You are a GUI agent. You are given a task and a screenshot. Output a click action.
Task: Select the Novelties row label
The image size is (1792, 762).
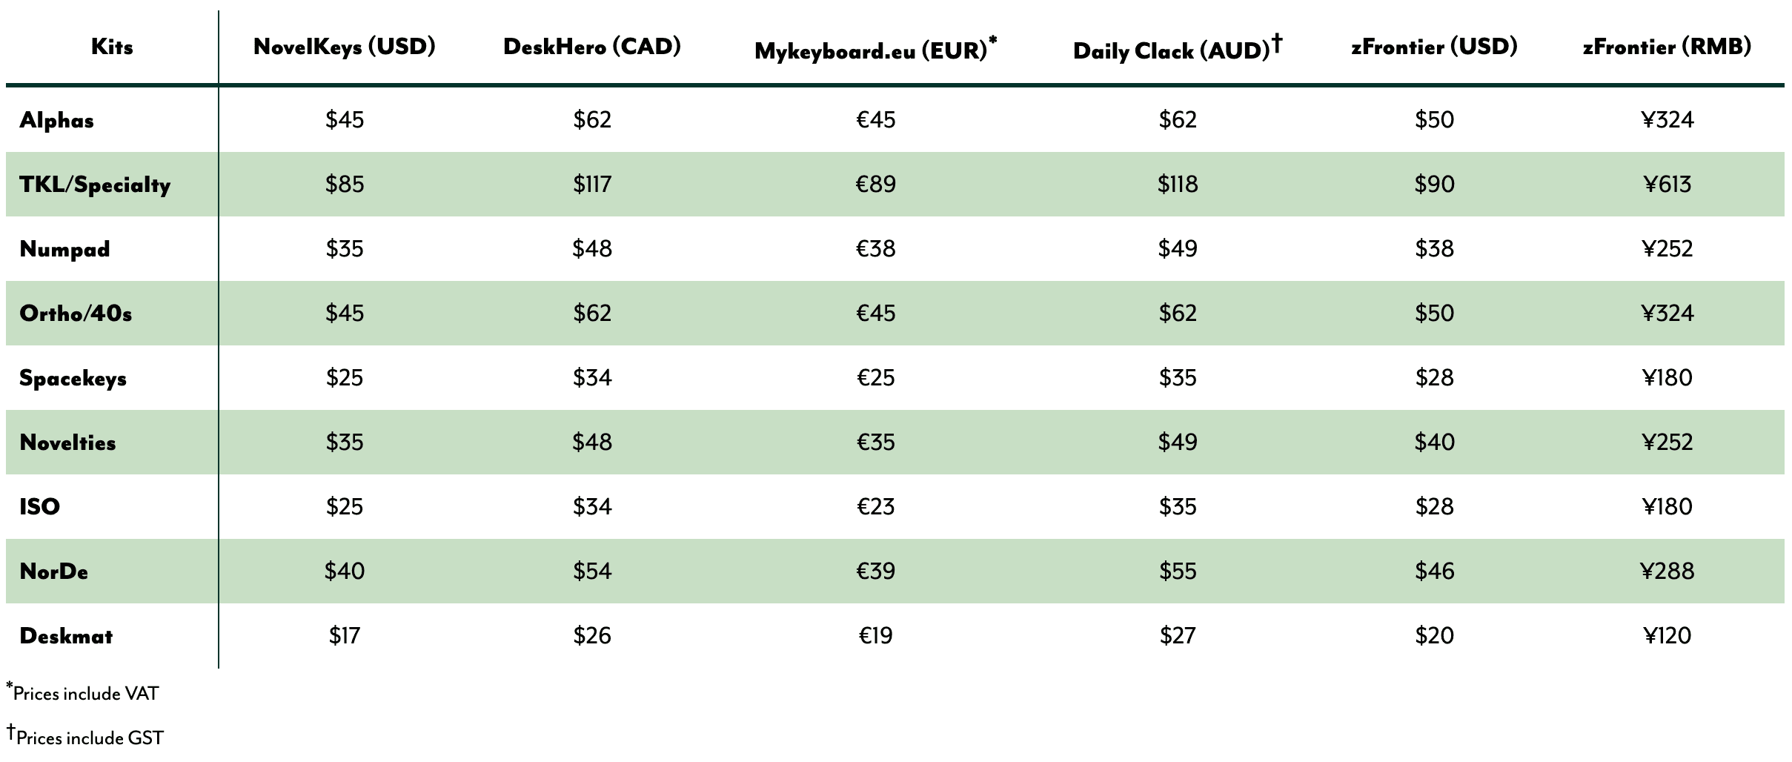[67, 443]
